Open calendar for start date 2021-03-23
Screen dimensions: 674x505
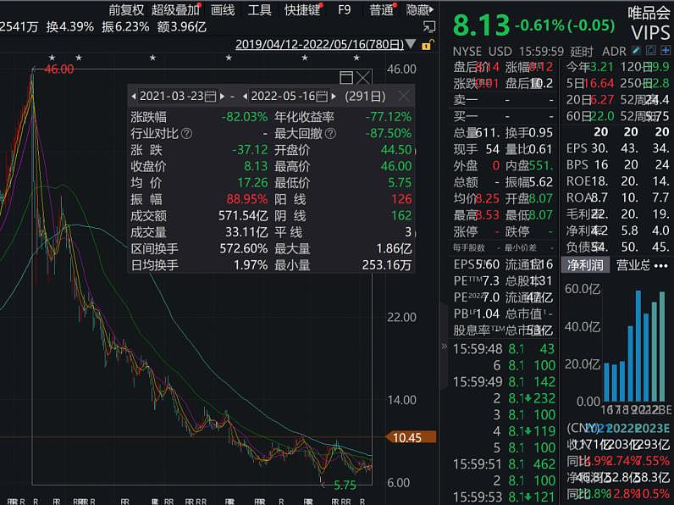(210, 96)
